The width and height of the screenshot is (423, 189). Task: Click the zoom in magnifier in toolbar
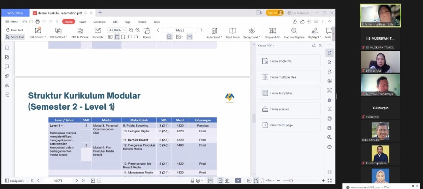click(138, 30)
